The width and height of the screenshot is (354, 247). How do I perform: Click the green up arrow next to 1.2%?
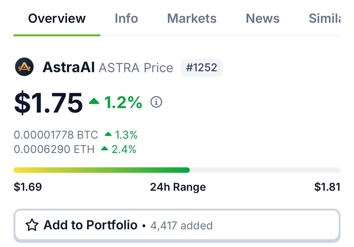click(95, 102)
